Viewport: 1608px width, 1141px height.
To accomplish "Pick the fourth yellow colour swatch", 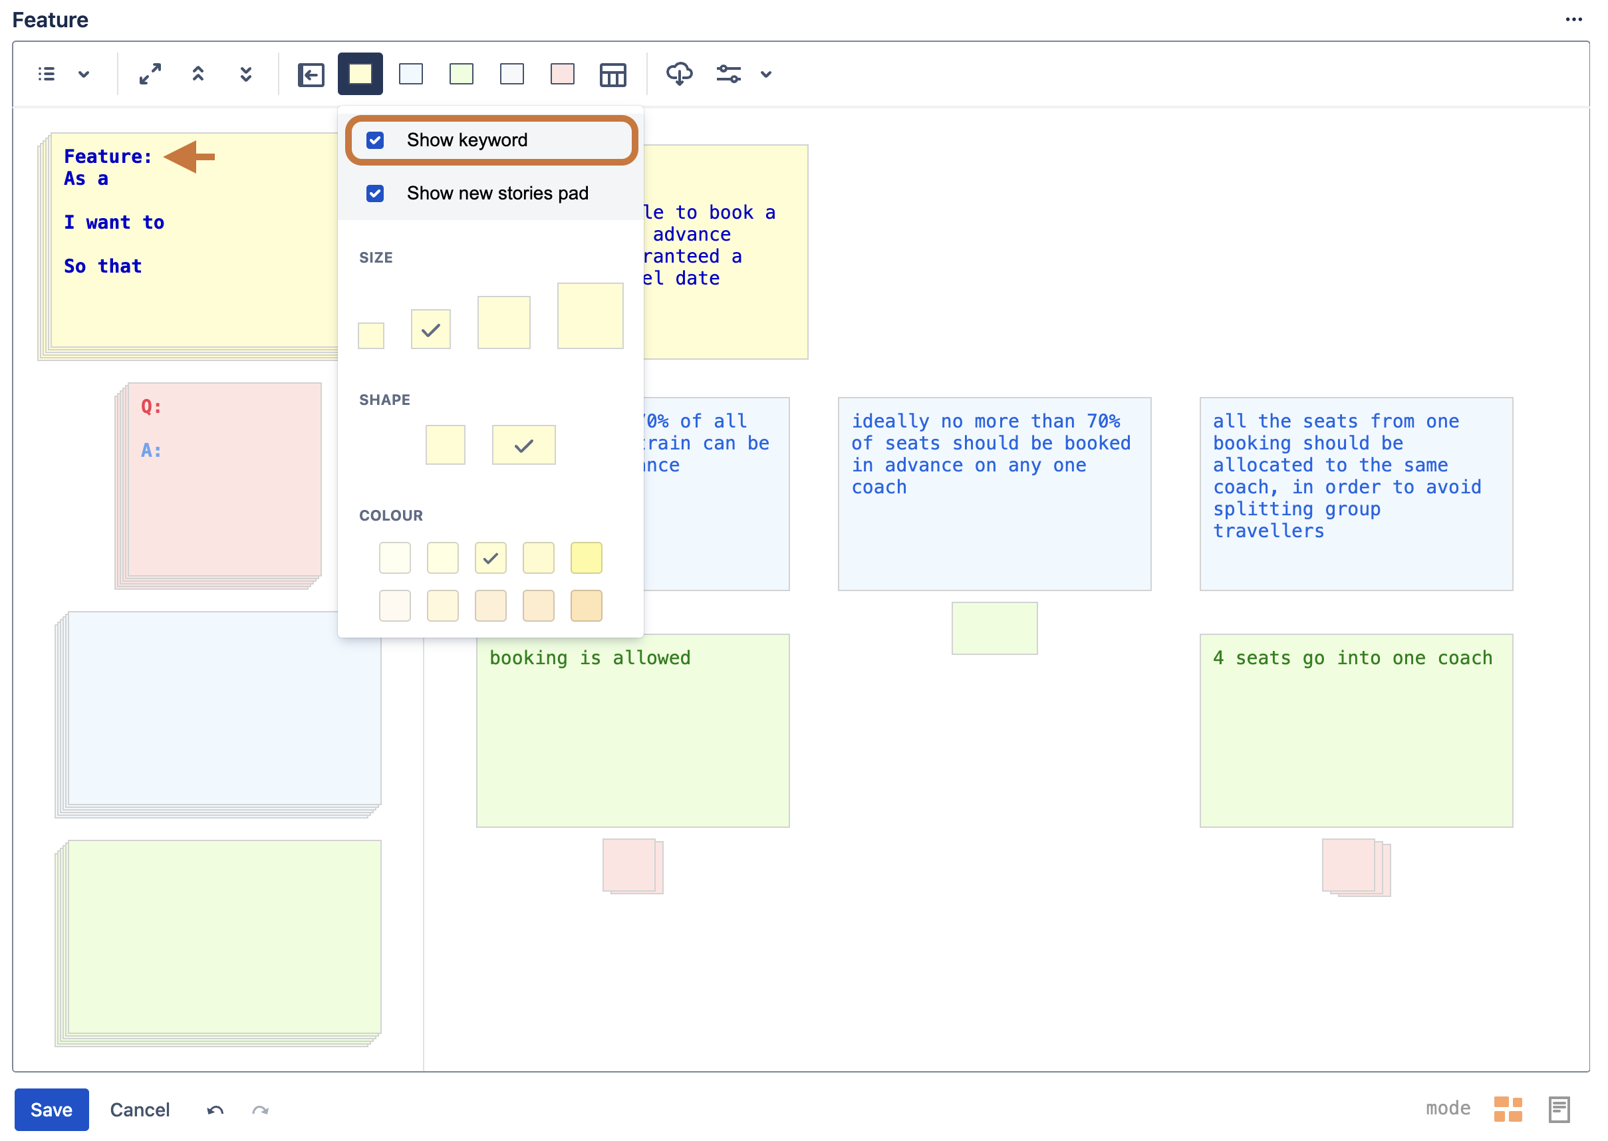I will pyautogui.click(x=539, y=558).
